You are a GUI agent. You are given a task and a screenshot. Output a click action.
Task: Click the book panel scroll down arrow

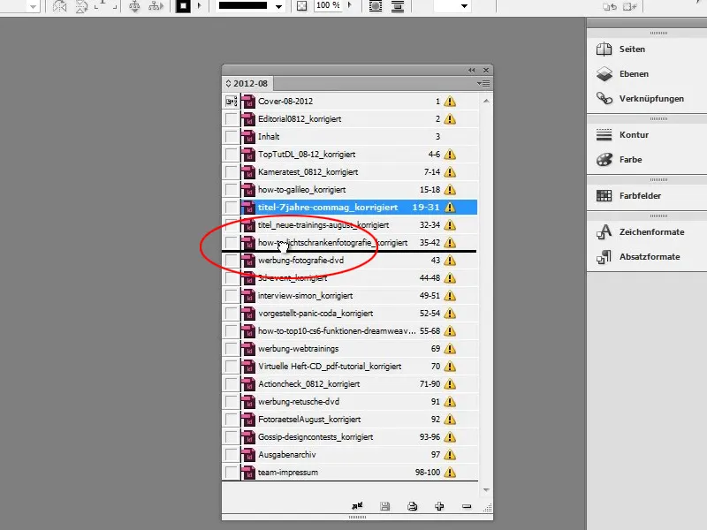(486, 490)
